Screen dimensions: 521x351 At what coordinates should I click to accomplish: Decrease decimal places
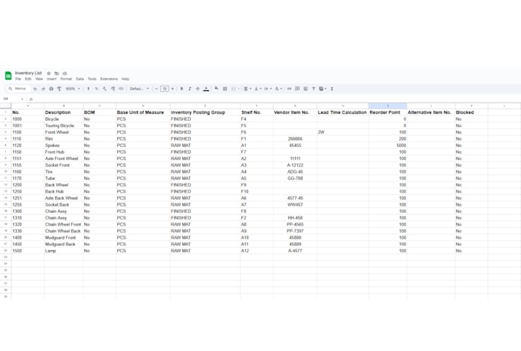click(x=105, y=89)
